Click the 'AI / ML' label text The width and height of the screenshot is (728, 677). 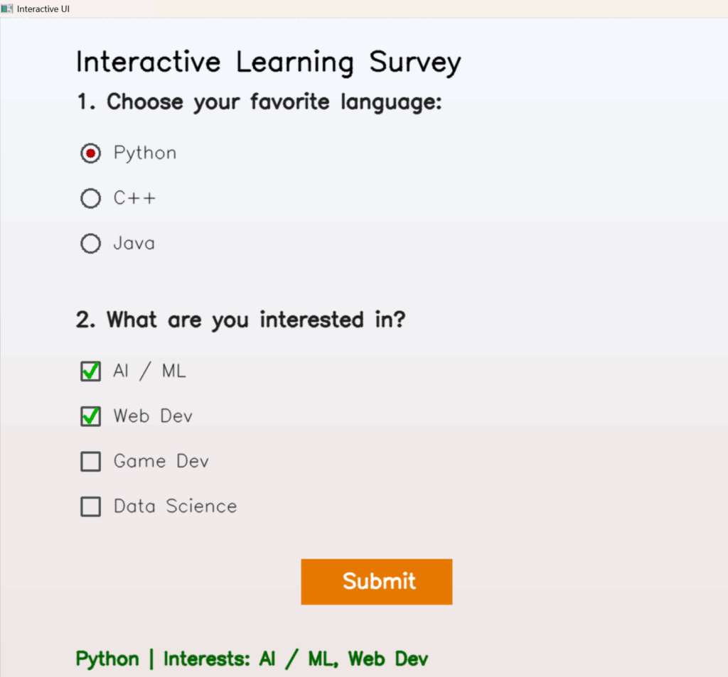[x=149, y=371]
